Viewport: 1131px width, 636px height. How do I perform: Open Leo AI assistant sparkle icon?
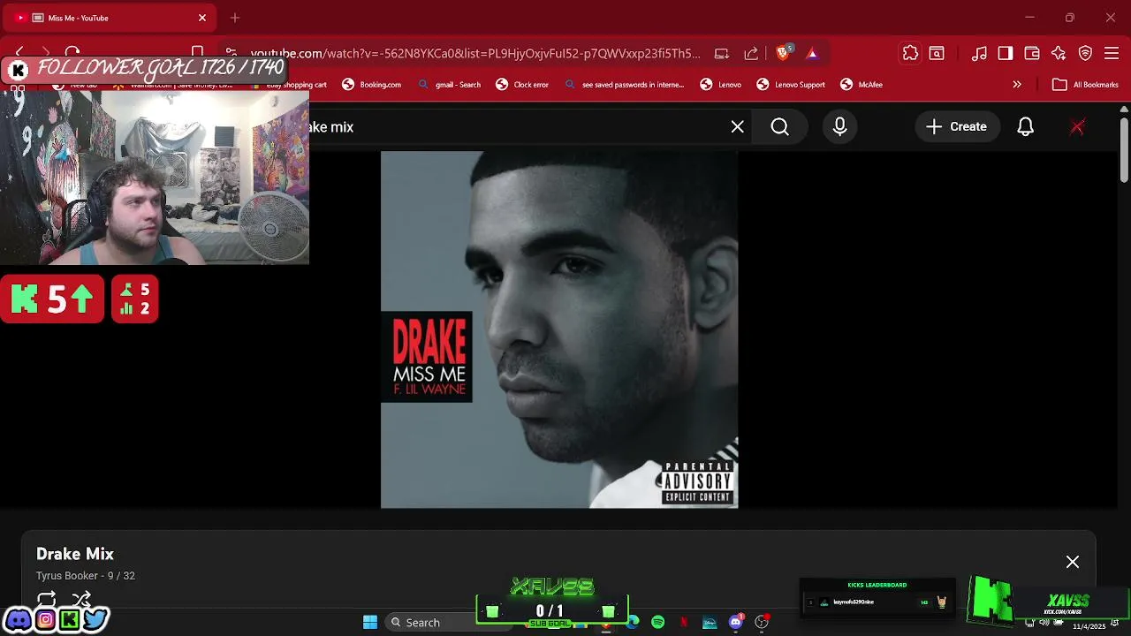(x=1059, y=53)
